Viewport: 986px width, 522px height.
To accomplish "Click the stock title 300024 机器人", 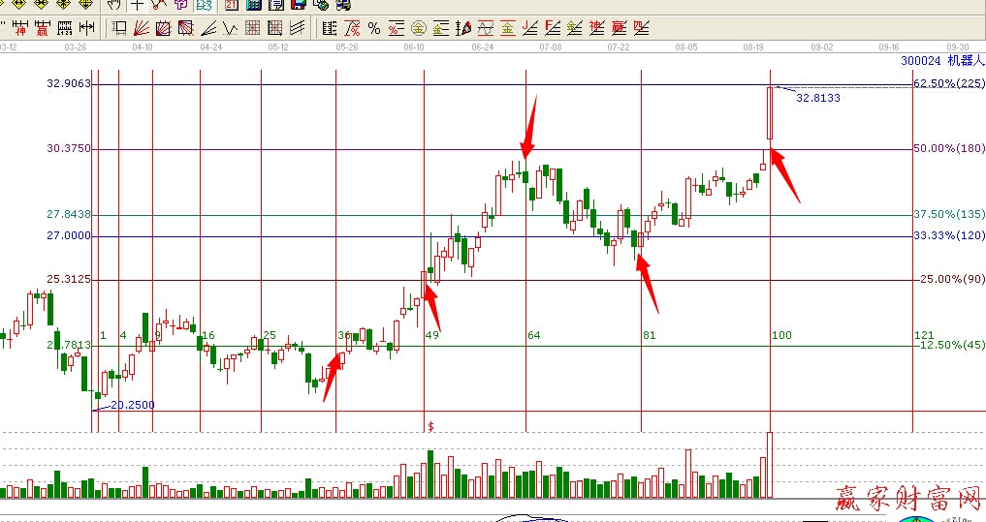I will pos(941,61).
